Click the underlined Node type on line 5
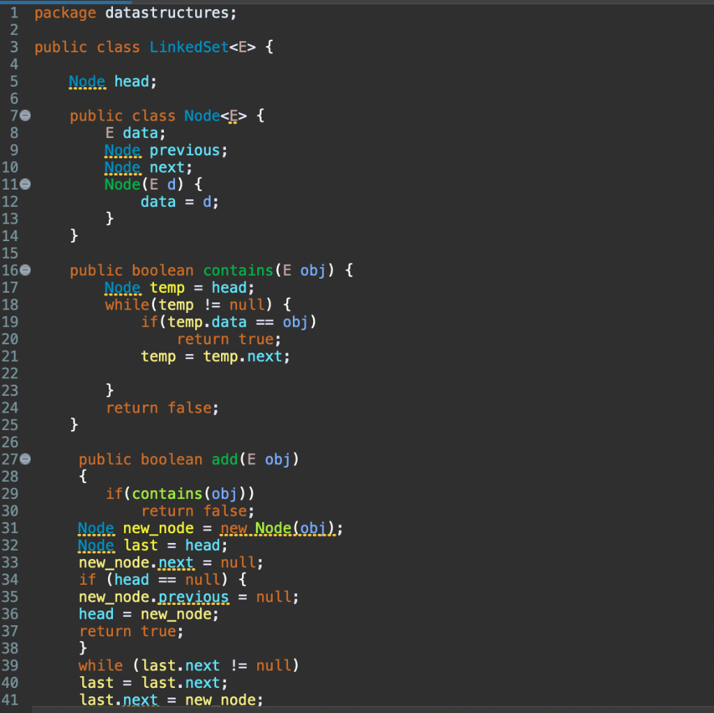Screen dimensions: 714x713 (x=87, y=81)
